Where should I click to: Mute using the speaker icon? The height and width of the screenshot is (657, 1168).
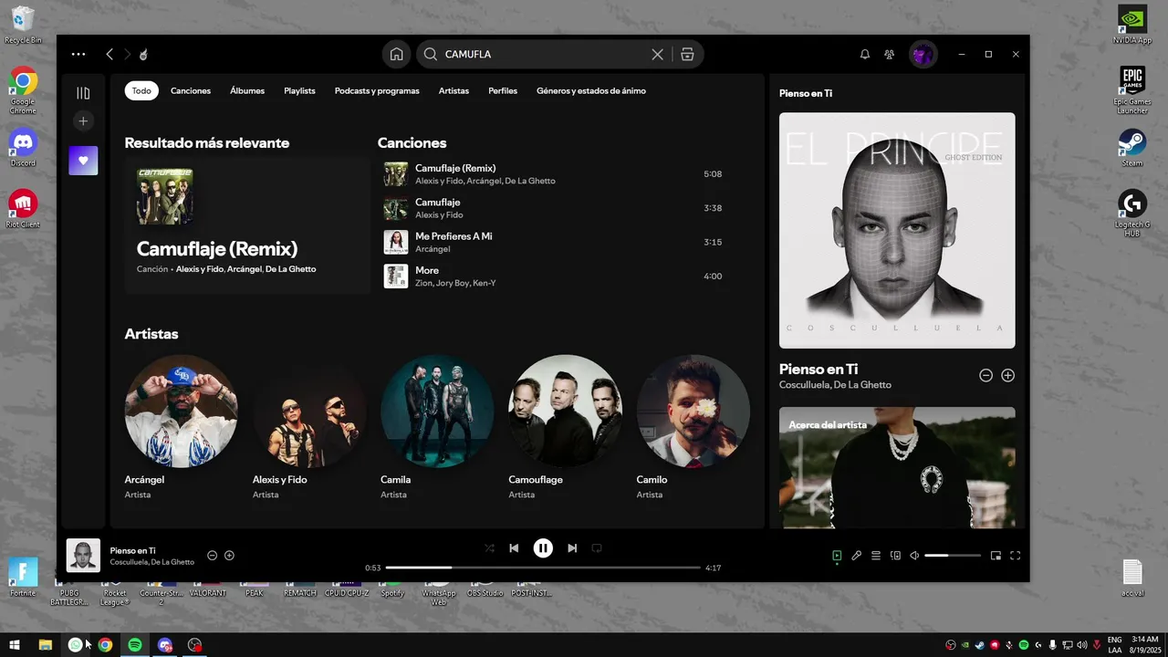914,555
